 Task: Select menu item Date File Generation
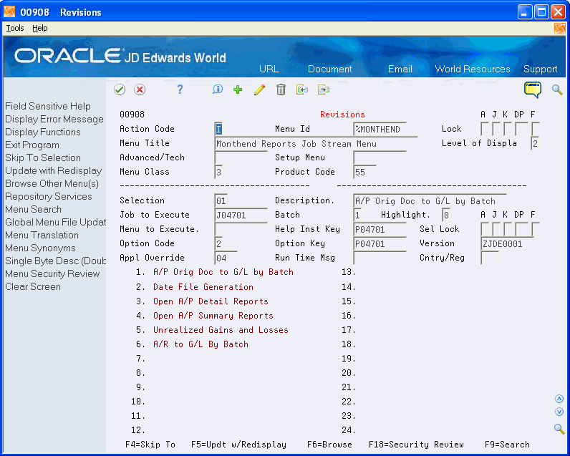pyautogui.click(x=203, y=286)
